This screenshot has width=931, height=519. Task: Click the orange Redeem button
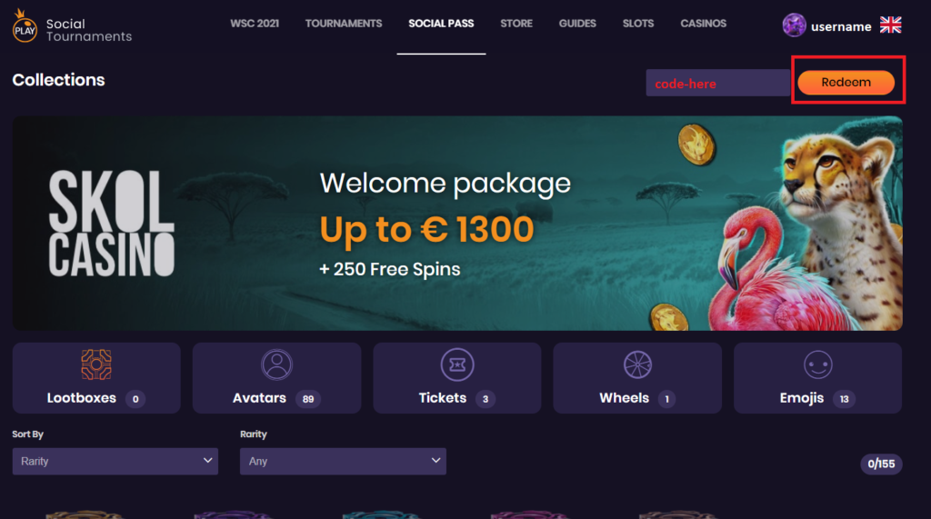point(846,82)
